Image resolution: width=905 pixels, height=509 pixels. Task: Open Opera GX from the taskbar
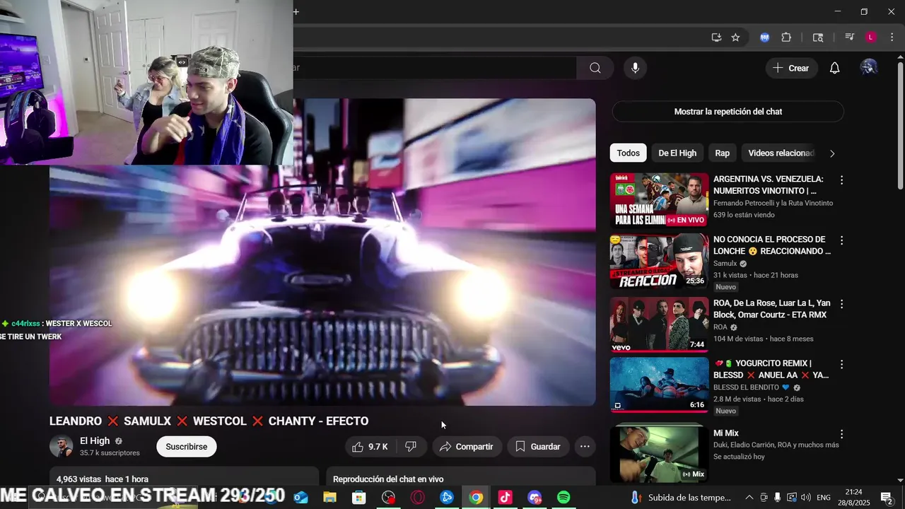[x=418, y=498]
